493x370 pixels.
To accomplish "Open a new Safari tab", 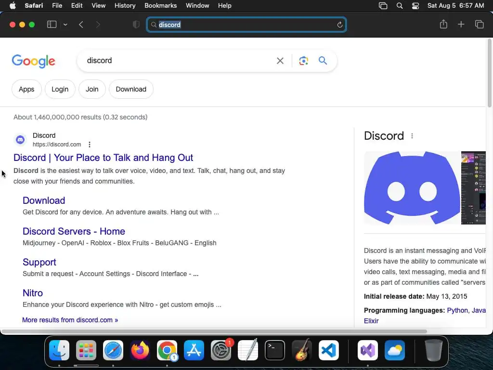I will (461, 24).
